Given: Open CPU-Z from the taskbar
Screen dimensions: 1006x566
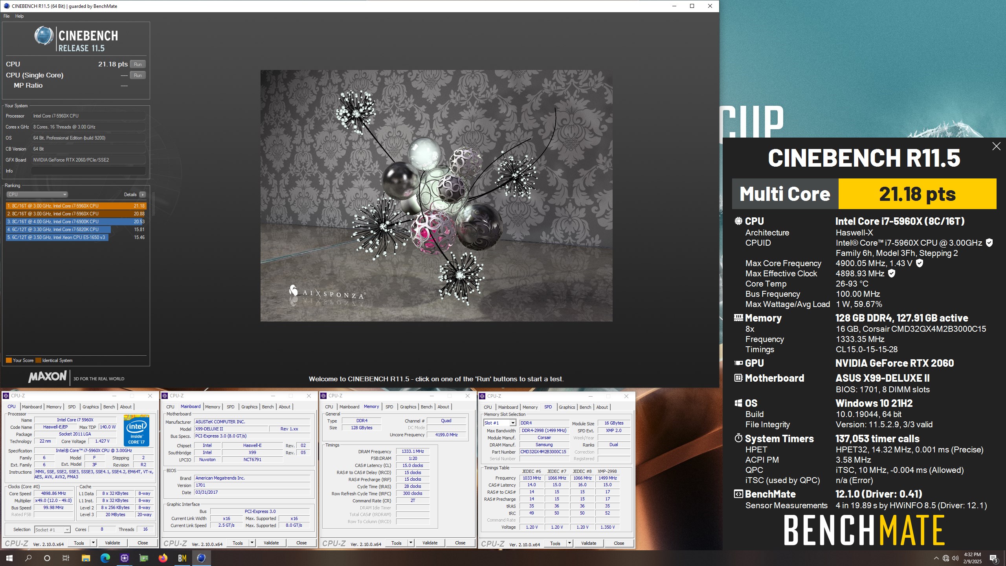Looking at the screenshot, I should tap(125, 558).
